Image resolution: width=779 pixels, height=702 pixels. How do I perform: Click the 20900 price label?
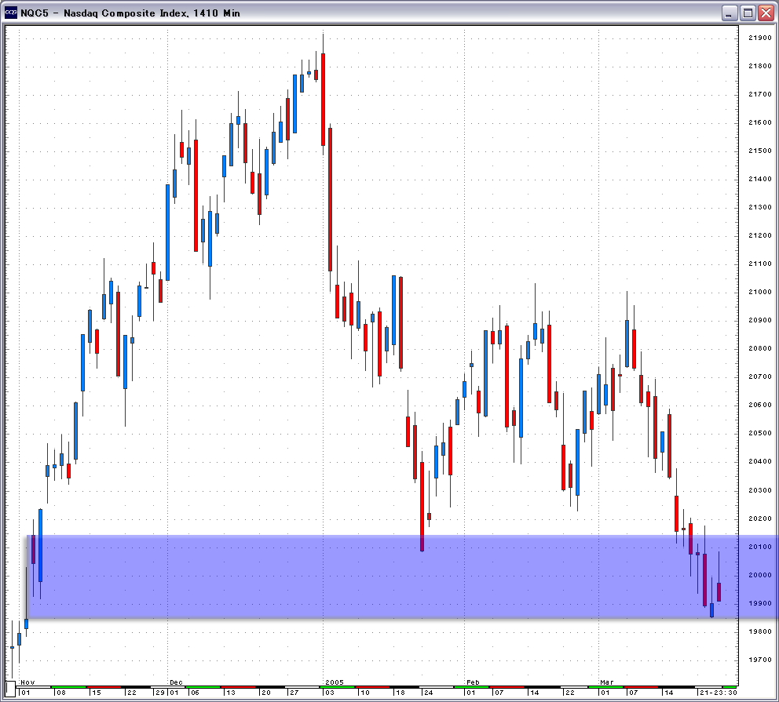click(x=760, y=321)
